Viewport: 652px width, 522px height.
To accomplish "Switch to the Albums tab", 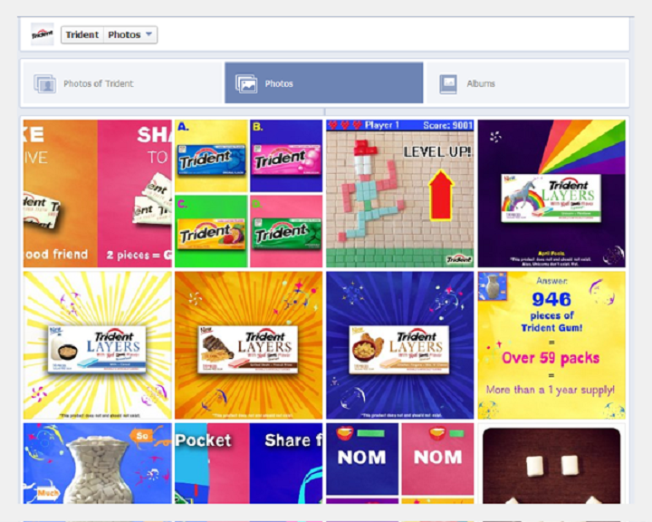I will click(x=526, y=82).
